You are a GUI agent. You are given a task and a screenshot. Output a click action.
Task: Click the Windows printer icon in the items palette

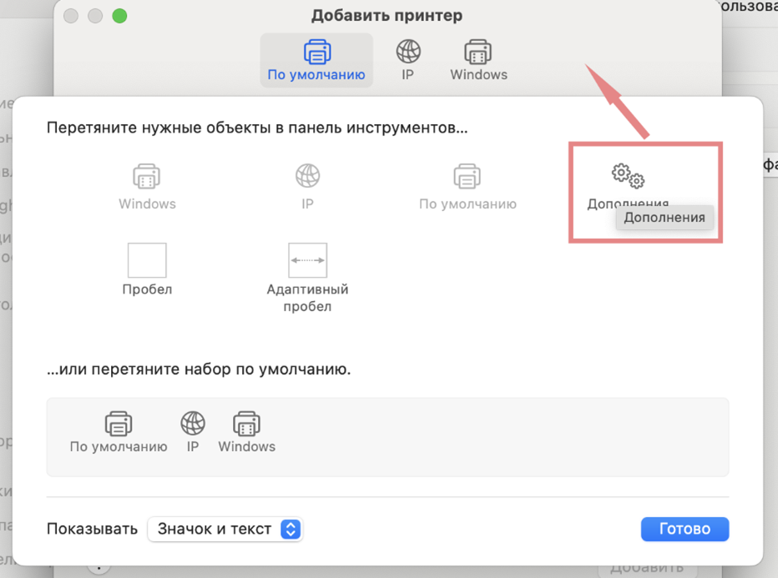(x=147, y=177)
